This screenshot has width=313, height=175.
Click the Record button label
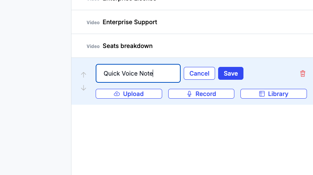206,94
